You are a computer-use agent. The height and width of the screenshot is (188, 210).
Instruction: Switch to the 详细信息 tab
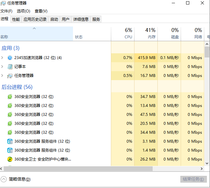(81, 19)
